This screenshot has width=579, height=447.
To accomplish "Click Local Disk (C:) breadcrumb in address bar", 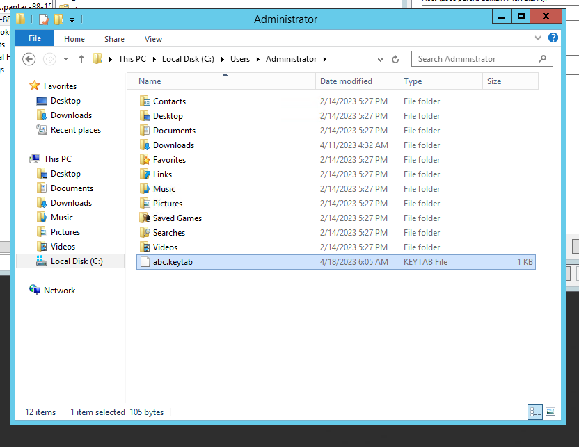I will coord(188,59).
